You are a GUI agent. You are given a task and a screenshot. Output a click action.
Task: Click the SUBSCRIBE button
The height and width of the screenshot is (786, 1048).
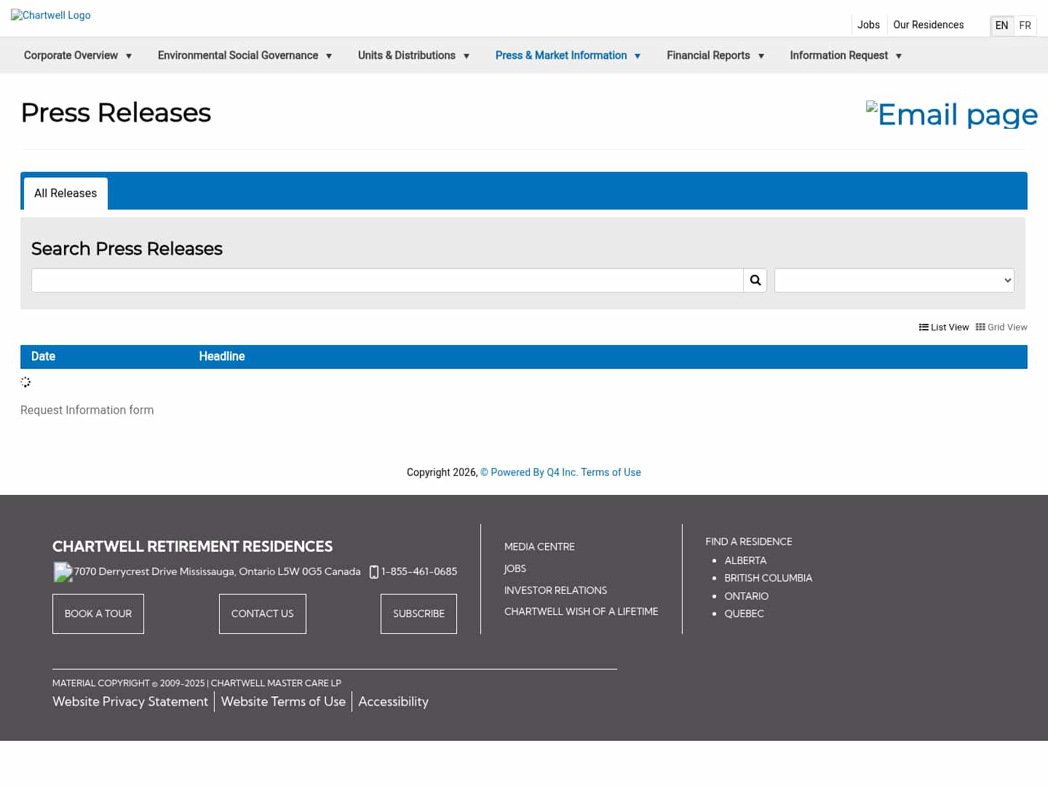(418, 614)
